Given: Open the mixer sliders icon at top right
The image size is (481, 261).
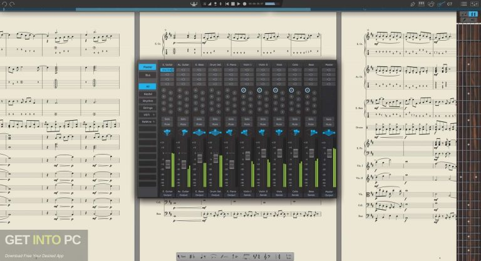Looking at the screenshot, I should 474,4.
